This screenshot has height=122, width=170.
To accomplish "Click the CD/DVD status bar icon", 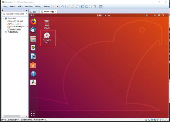I will (x=149, y=119).
